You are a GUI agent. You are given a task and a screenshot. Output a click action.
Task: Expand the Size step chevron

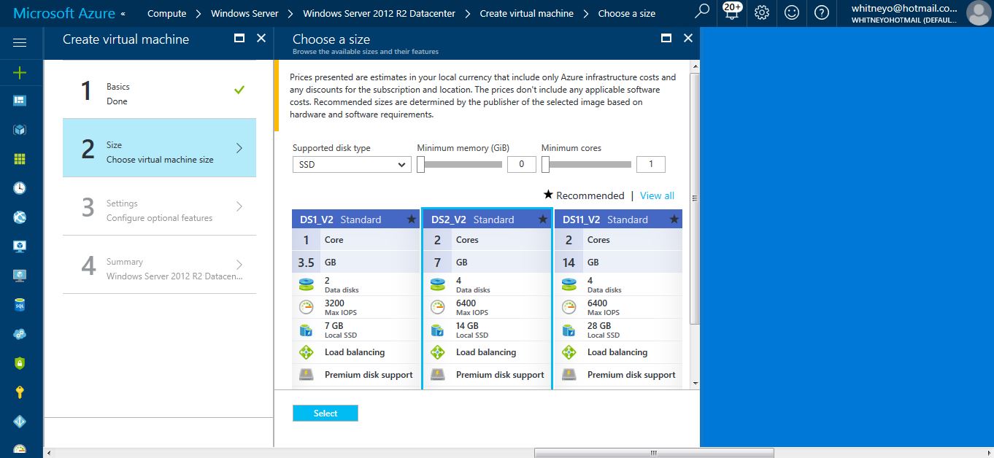click(239, 148)
